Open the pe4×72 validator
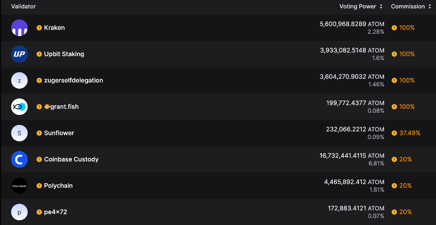Image resolution: width=436 pixels, height=225 pixels. 56,212
